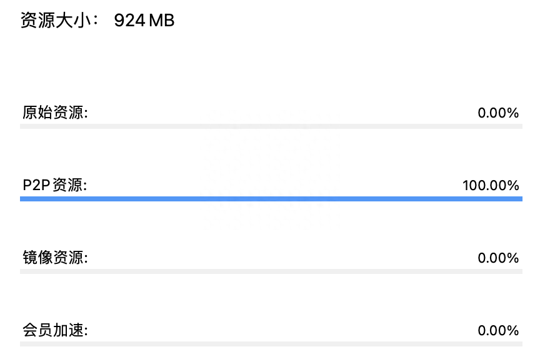Select the 会员加速 0.00% value
Image resolution: width=545 pixels, height=359 pixels.
[498, 330]
